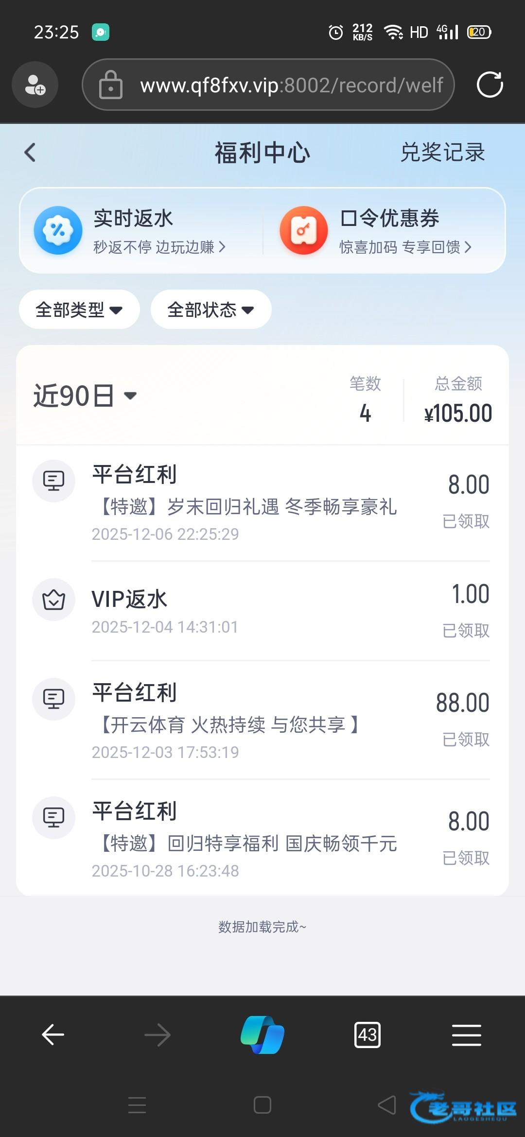Screen dimensions: 525x1137
Task: Reload the page with the refresh icon
Action: 490,85
